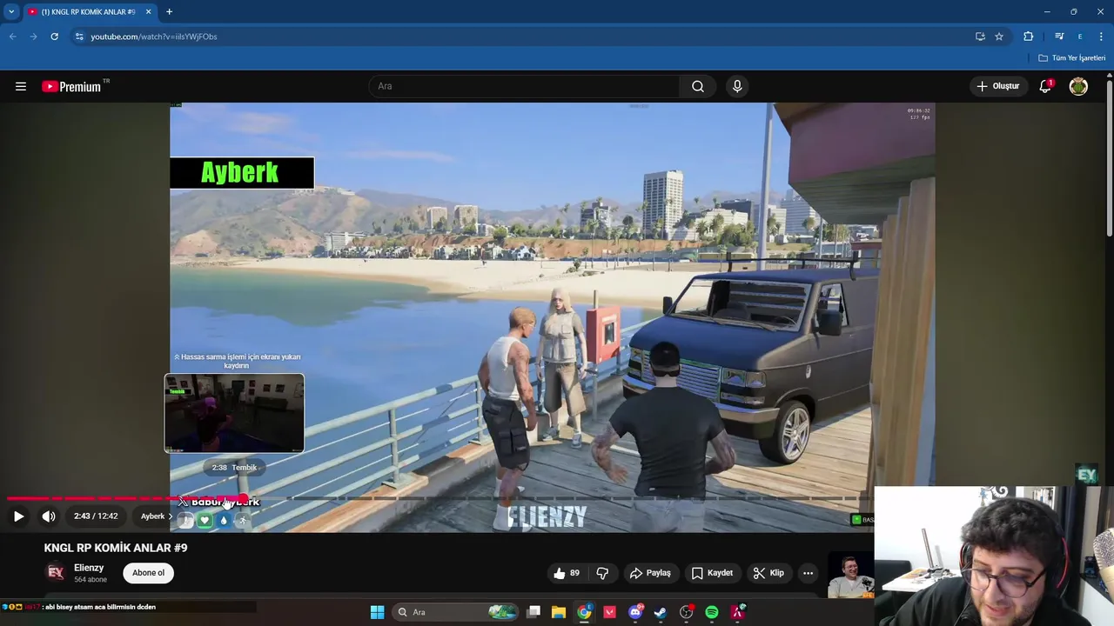Open Steam from taskbar
The image size is (1114, 626).
[x=661, y=612]
